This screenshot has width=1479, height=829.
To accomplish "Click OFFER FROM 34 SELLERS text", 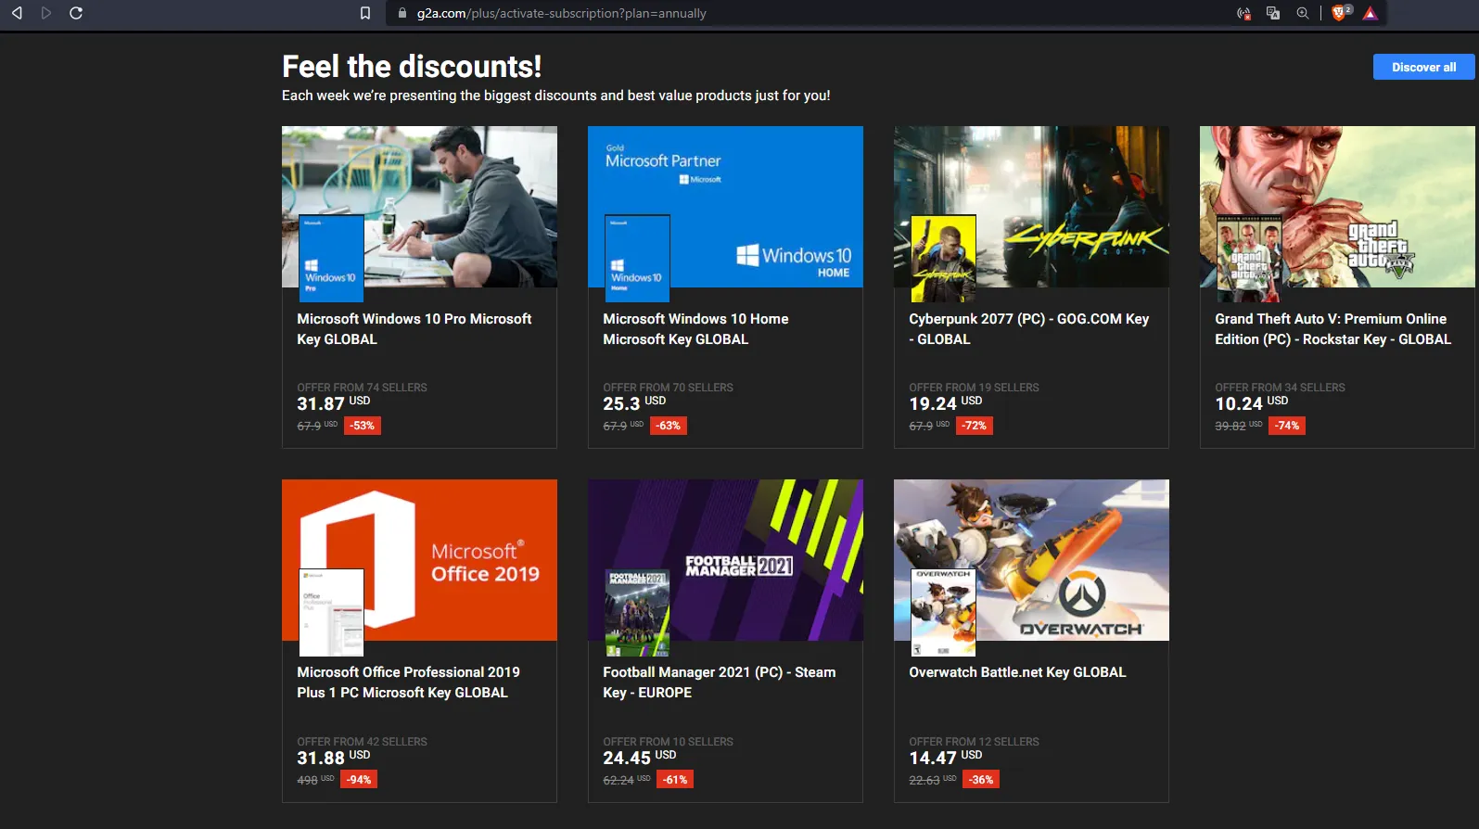I will pos(1280,388).
